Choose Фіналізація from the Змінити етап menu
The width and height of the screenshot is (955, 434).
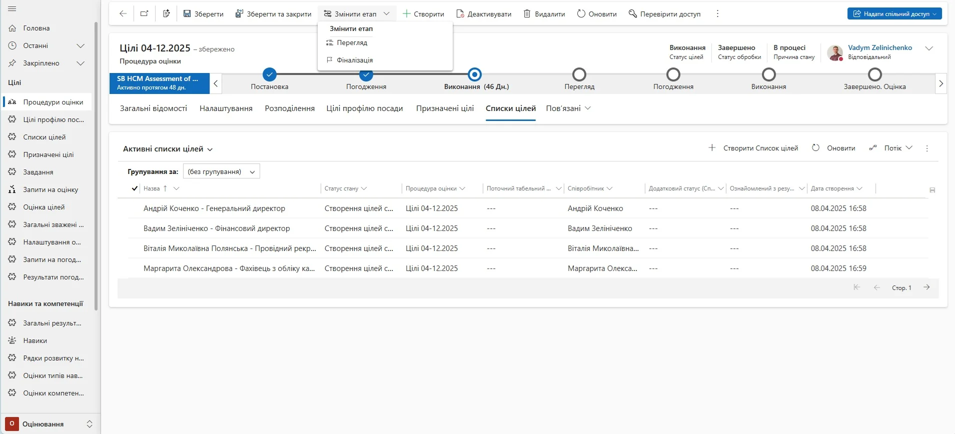[x=354, y=60]
